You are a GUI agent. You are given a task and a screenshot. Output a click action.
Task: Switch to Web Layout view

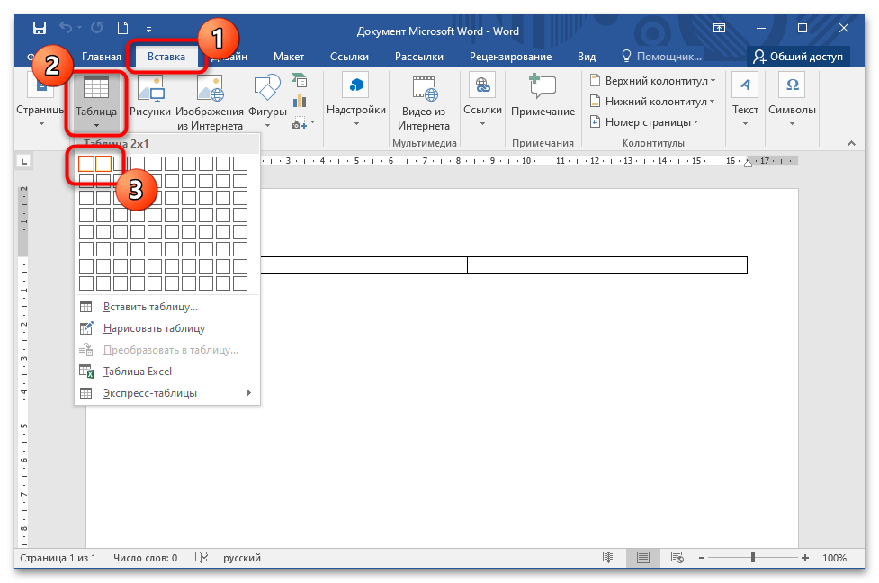click(x=677, y=558)
